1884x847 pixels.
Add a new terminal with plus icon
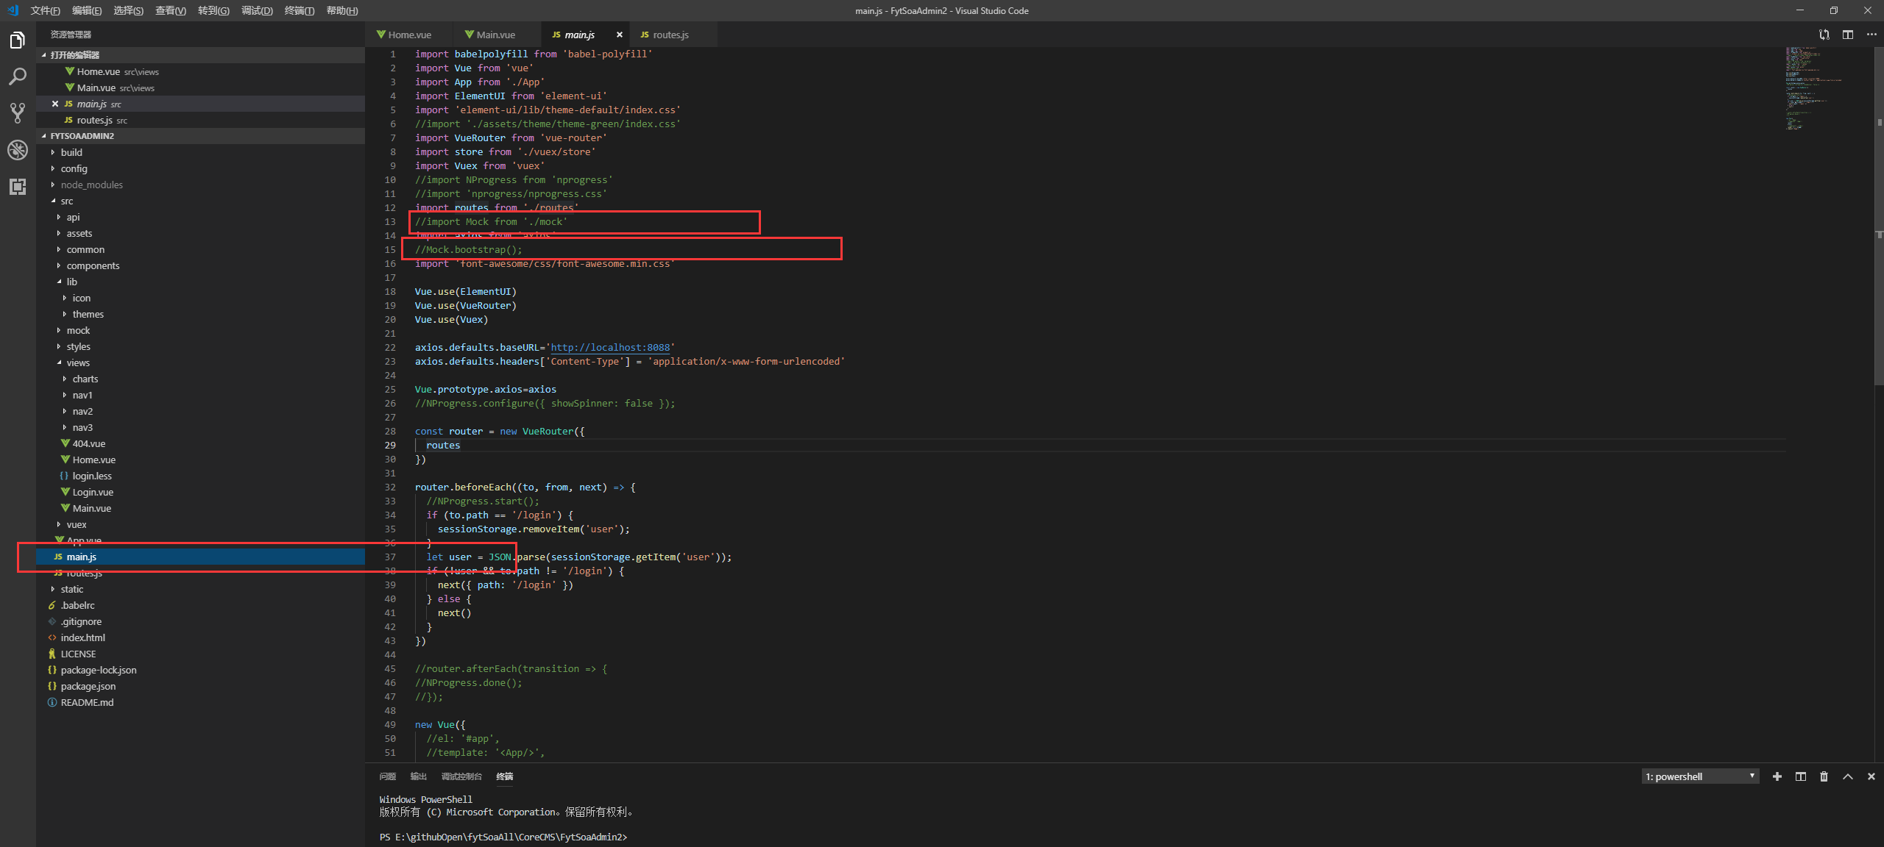point(1777,776)
